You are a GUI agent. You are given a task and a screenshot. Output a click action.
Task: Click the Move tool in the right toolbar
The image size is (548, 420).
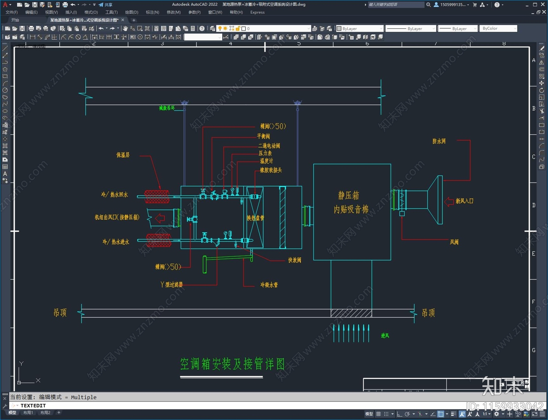point(541,83)
